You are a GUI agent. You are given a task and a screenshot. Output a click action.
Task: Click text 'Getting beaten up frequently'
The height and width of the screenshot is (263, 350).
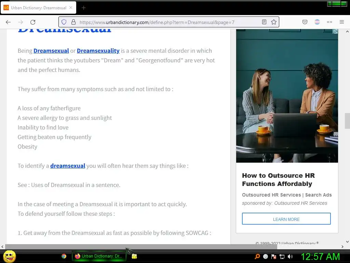point(54,137)
